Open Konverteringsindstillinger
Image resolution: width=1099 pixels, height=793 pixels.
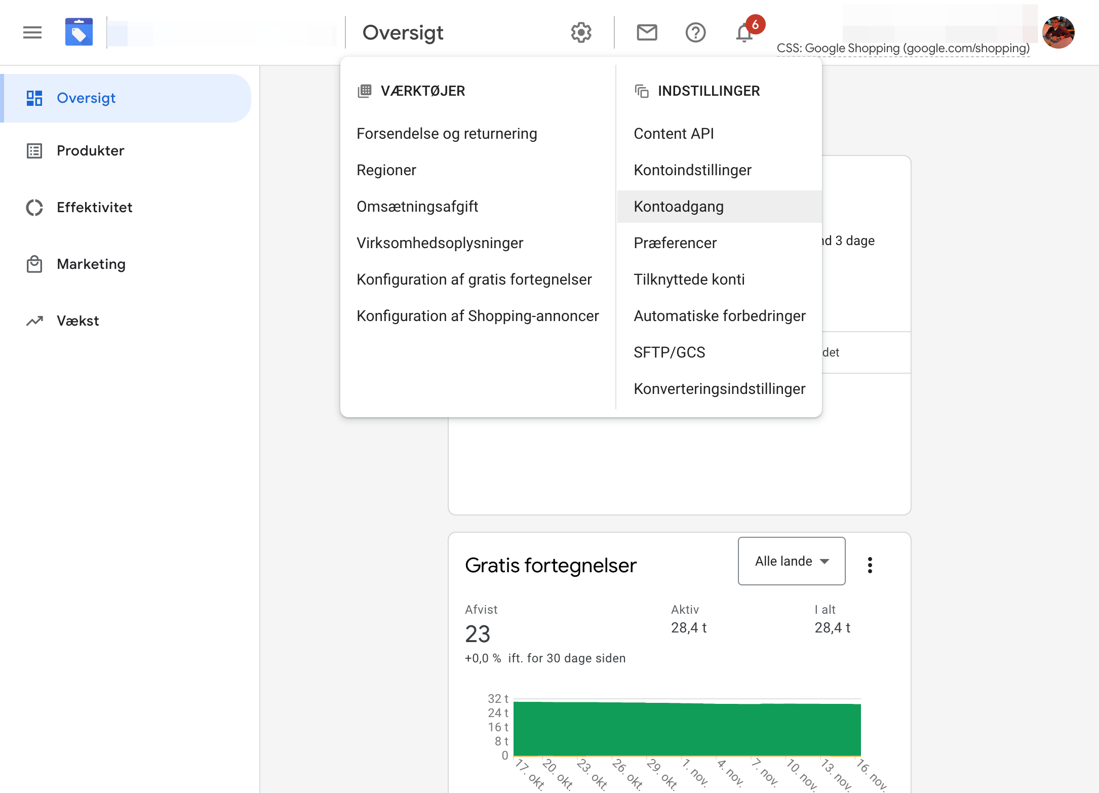(x=720, y=389)
